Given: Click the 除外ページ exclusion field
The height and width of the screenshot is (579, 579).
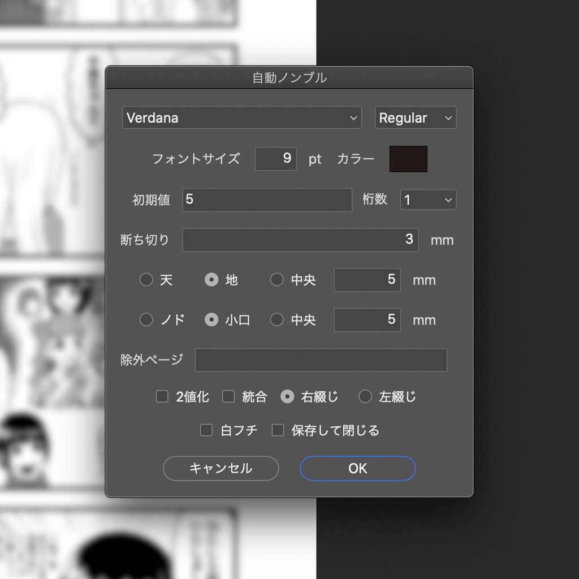Looking at the screenshot, I should tap(321, 360).
